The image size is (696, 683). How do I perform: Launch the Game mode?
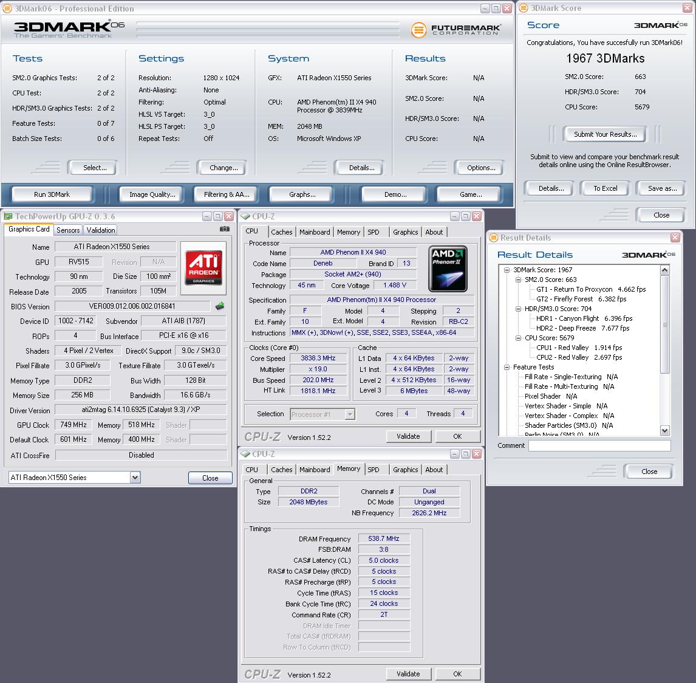tap(471, 194)
